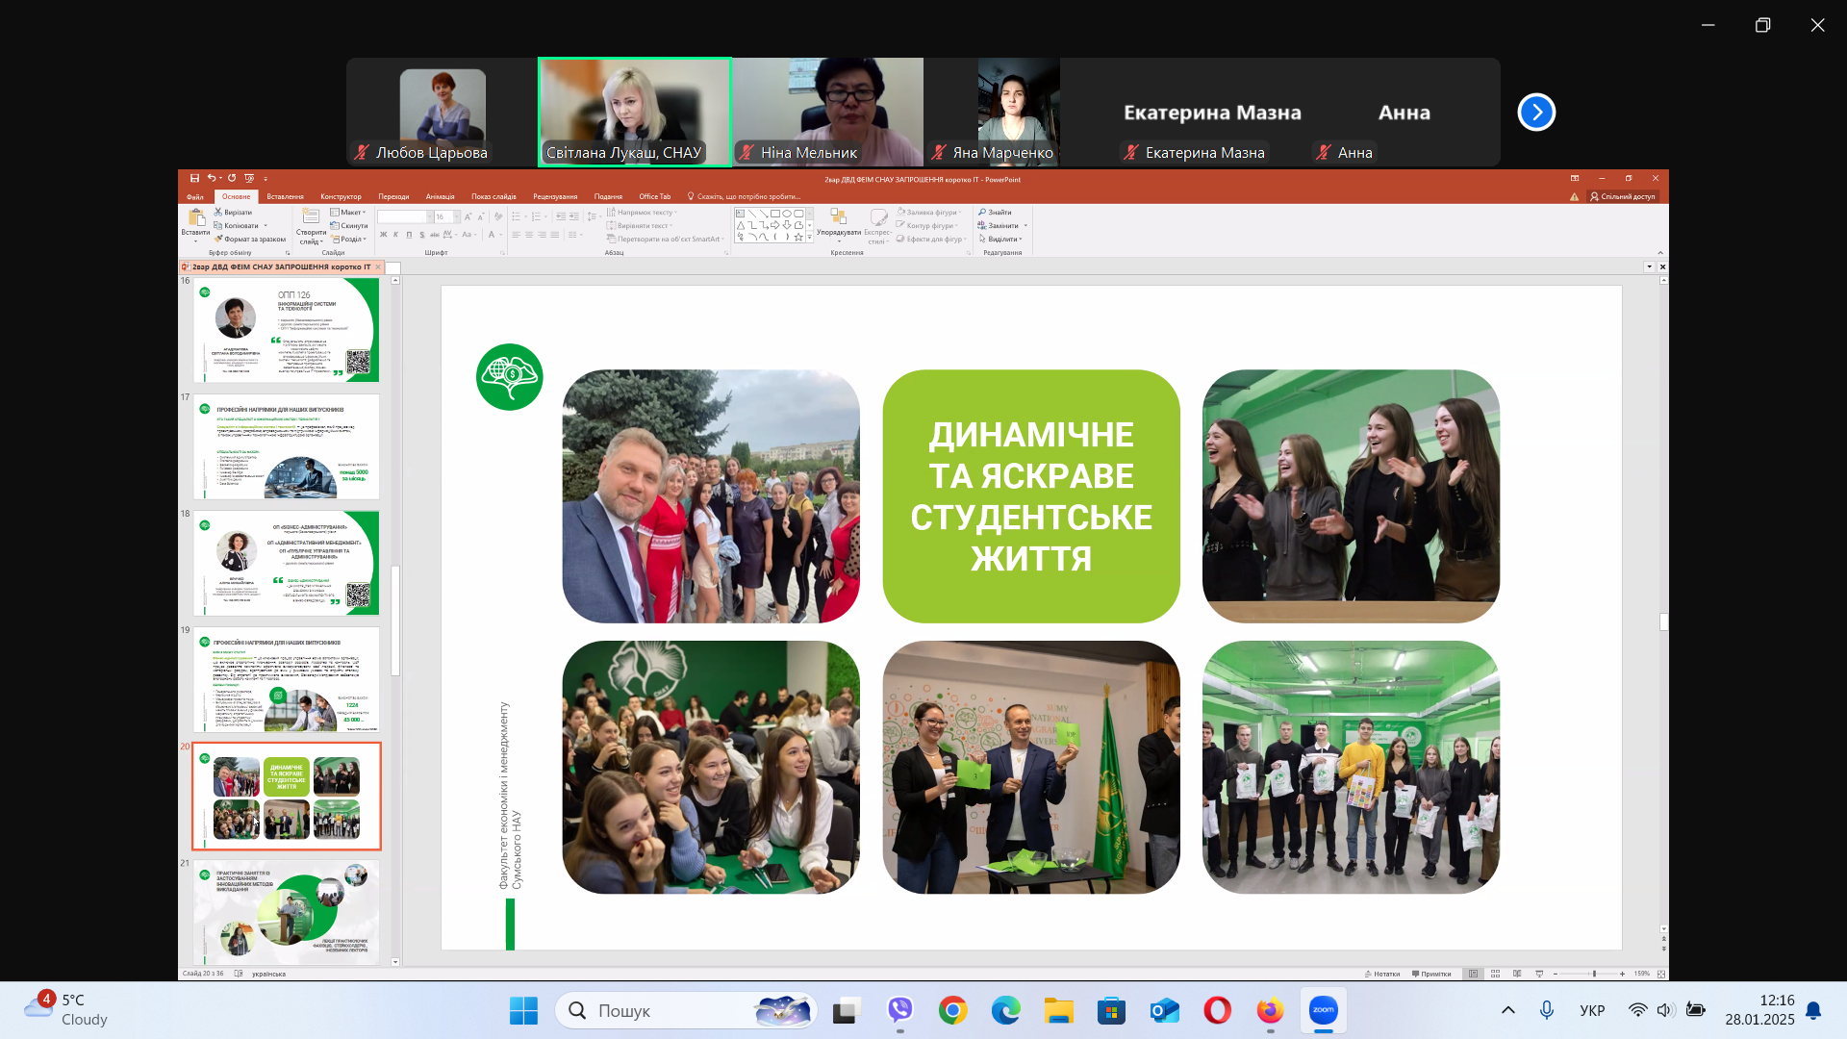1847x1039 pixels.
Task: Click the Знайти (Find) button
Action: coord(996,212)
